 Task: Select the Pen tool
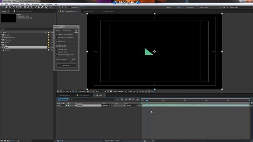coord(28,7)
